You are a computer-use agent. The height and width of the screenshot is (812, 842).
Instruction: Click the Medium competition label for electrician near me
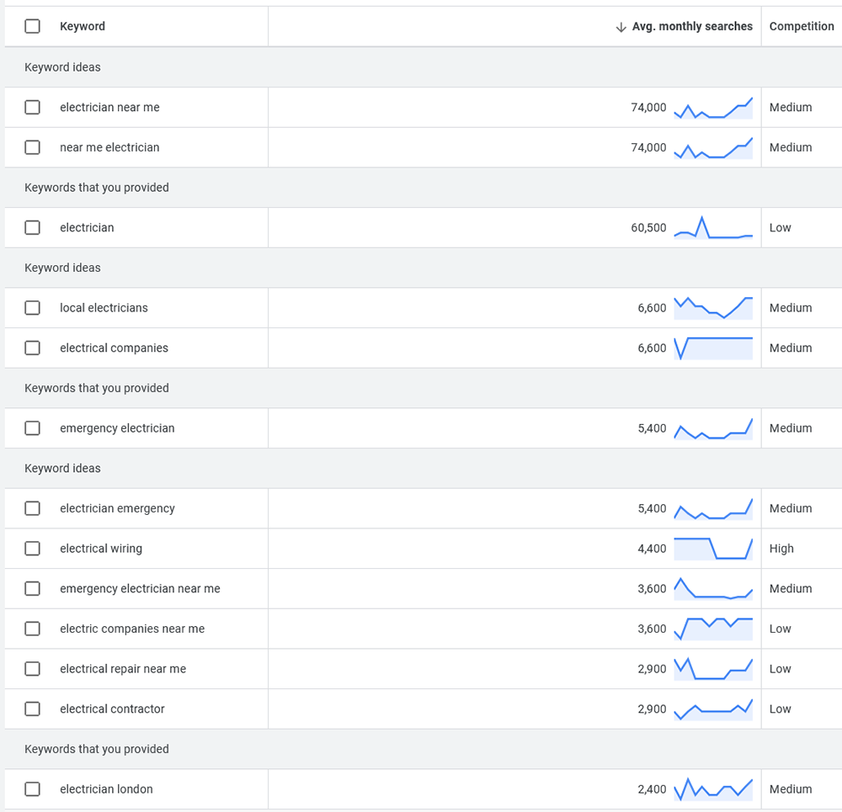click(791, 107)
